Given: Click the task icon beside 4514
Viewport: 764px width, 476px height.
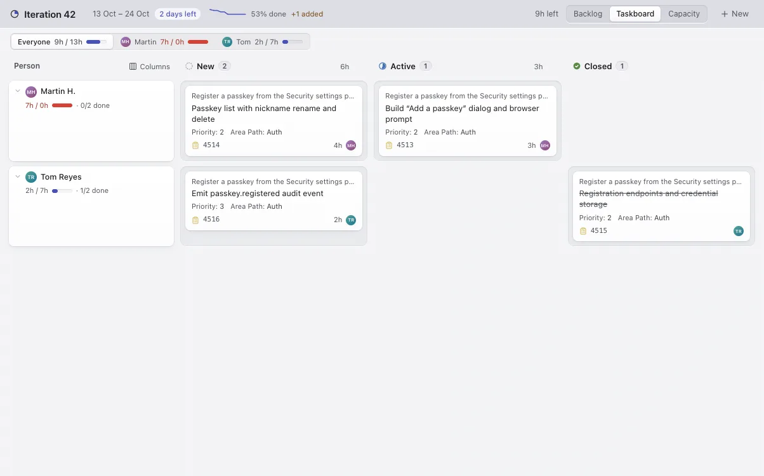Looking at the screenshot, I should coord(195,145).
